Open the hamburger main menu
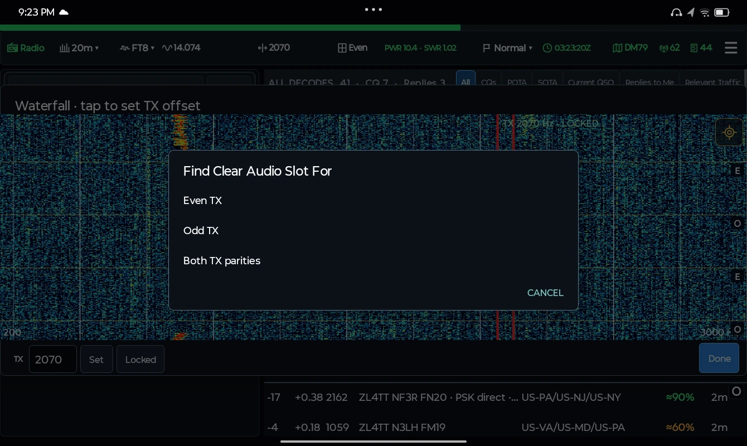Image resolution: width=747 pixels, height=446 pixels. pos(731,48)
